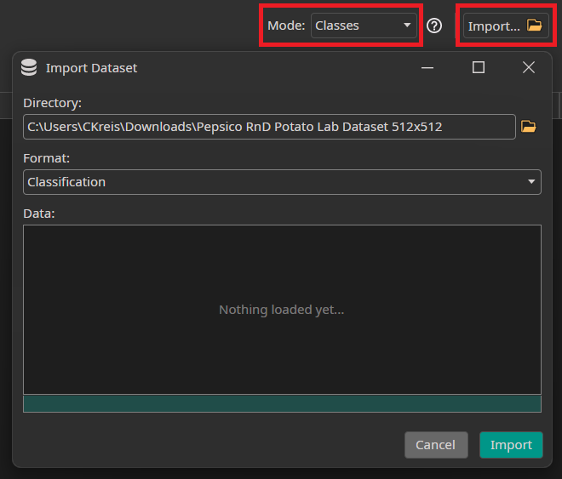Click the database icon in the dialog title bar
562x479 pixels.
[x=29, y=68]
